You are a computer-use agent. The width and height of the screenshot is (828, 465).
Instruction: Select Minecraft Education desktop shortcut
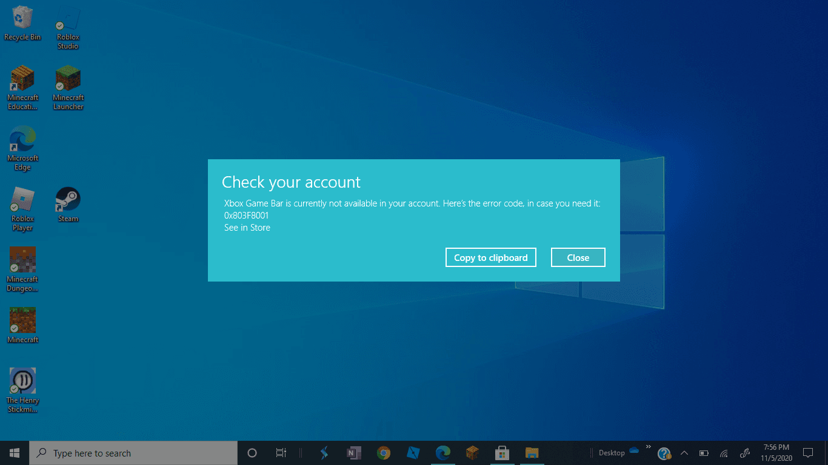point(22,88)
